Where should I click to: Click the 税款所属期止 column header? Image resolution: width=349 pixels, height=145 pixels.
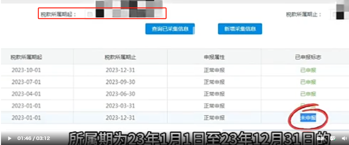(120, 57)
